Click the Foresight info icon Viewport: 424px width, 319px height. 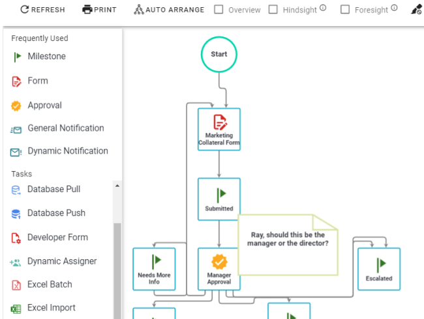pos(394,8)
